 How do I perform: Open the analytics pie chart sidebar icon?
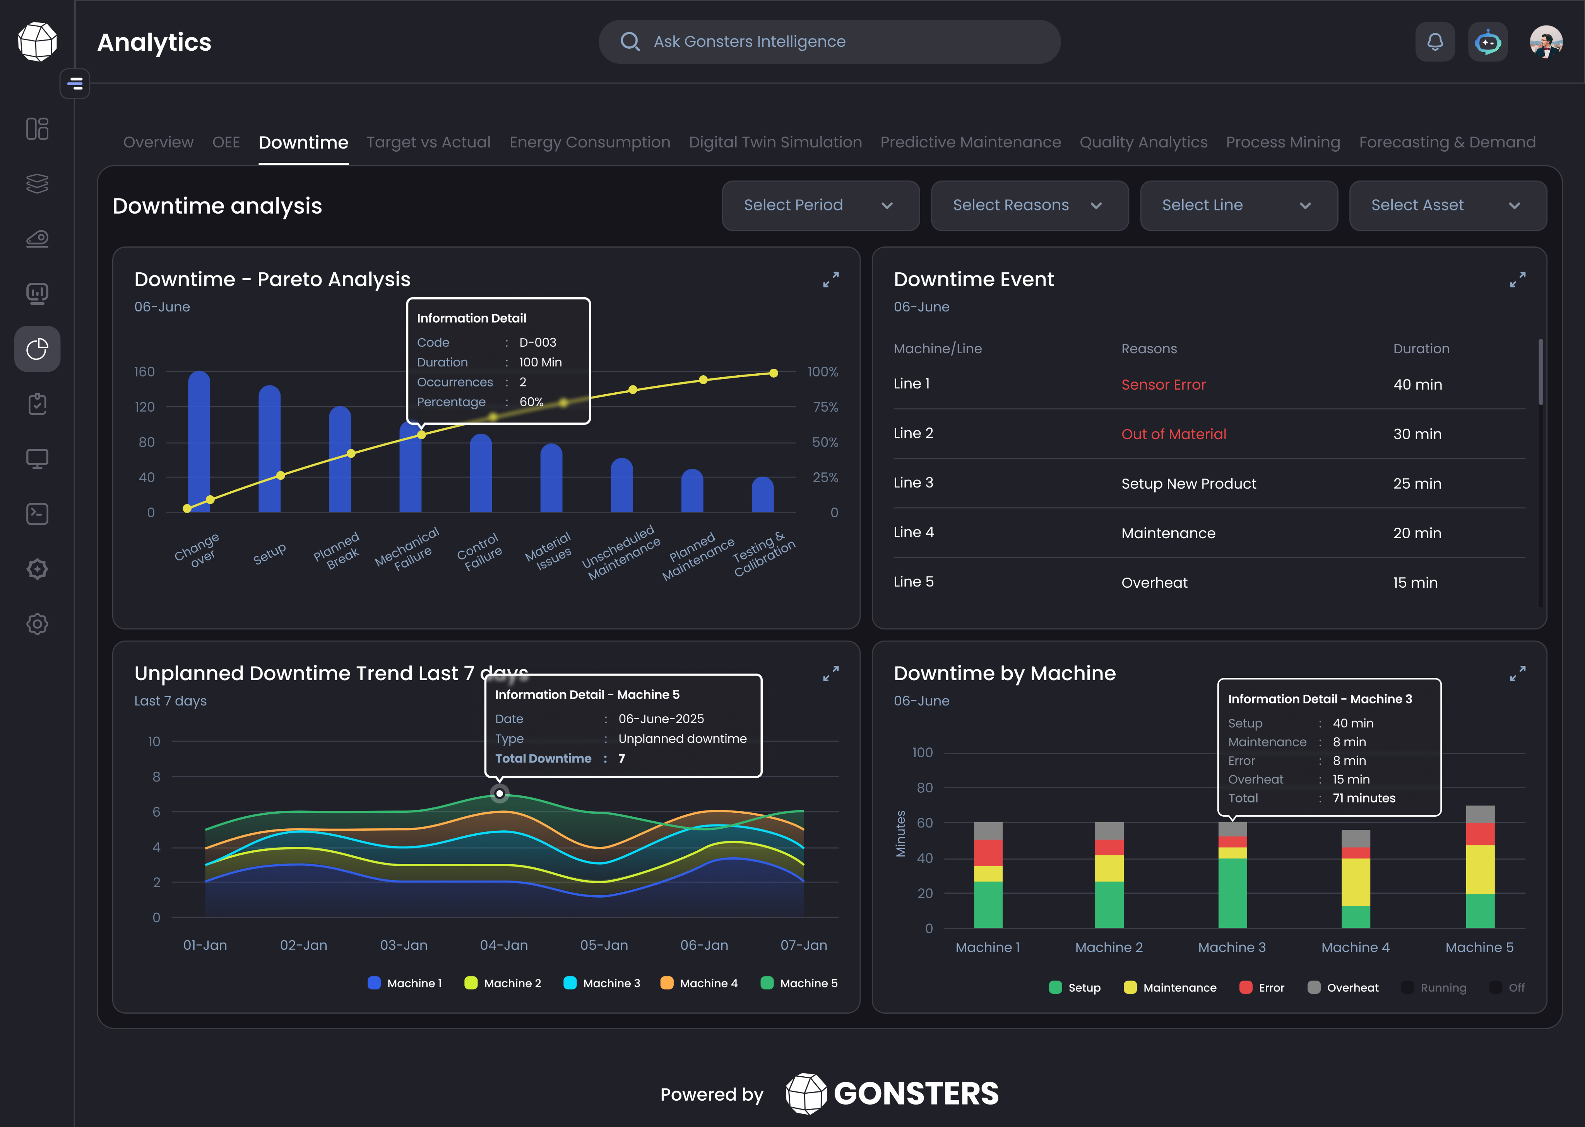click(38, 349)
